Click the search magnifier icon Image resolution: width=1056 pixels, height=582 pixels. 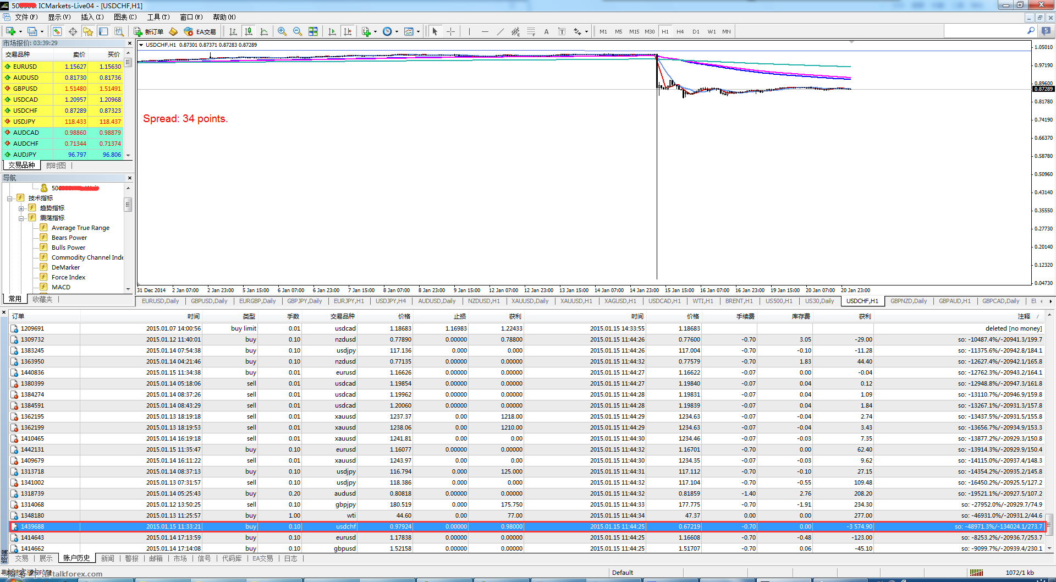pyautogui.click(x=1031, y=31)
